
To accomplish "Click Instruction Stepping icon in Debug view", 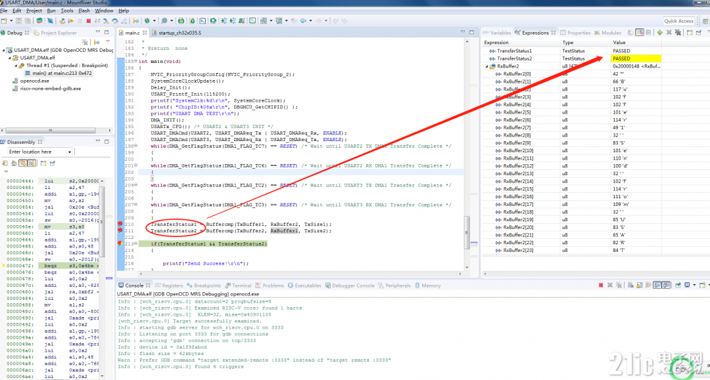I will pos(97,42).
